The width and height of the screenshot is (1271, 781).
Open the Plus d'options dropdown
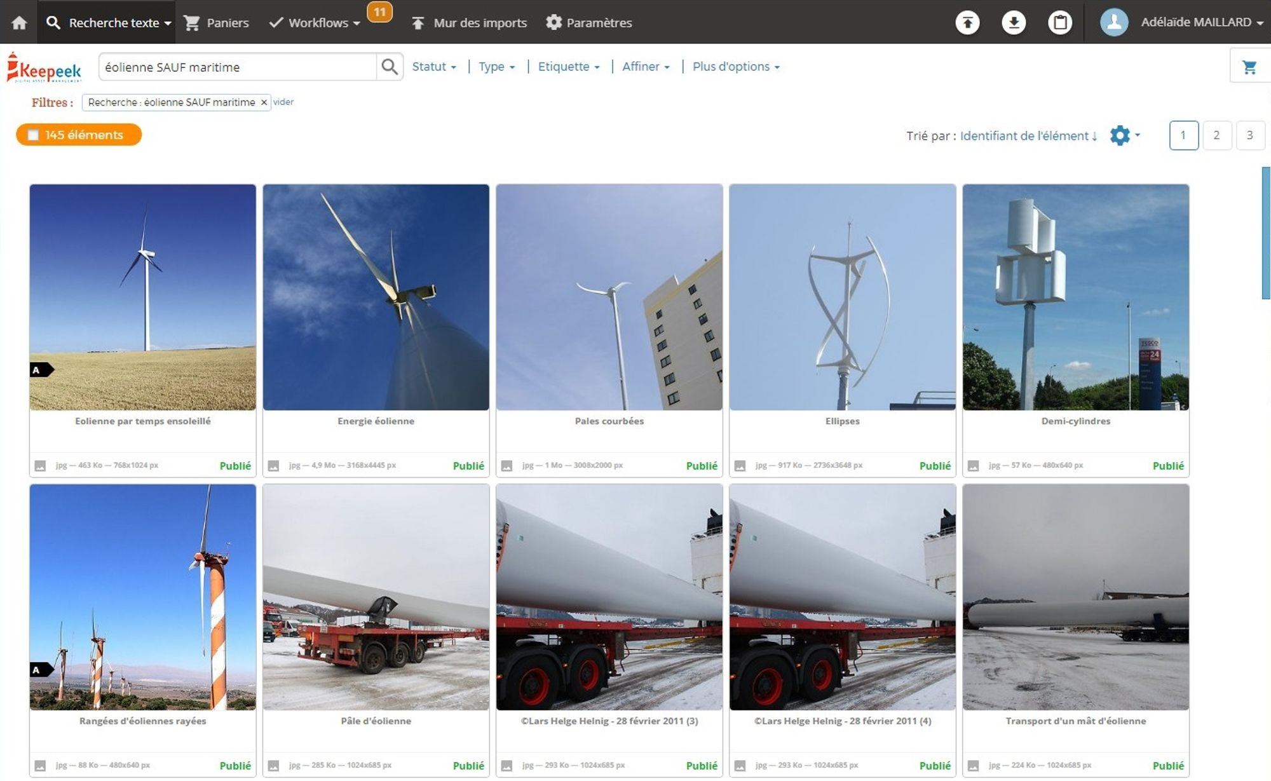pos(735,67)
